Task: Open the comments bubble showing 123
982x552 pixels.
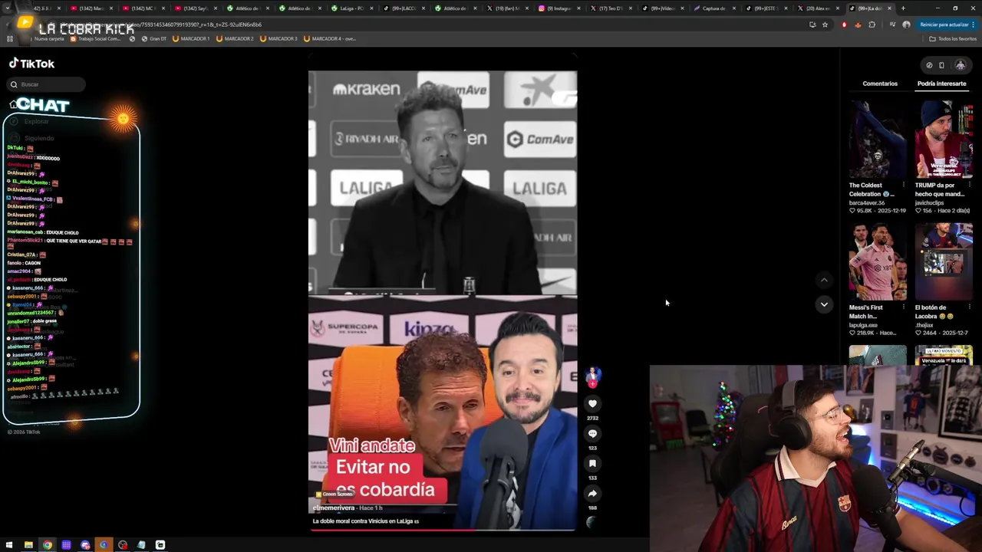Action: click(592, 433)
